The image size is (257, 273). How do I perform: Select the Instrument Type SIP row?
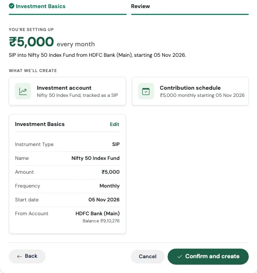click(x=67, y=144)
